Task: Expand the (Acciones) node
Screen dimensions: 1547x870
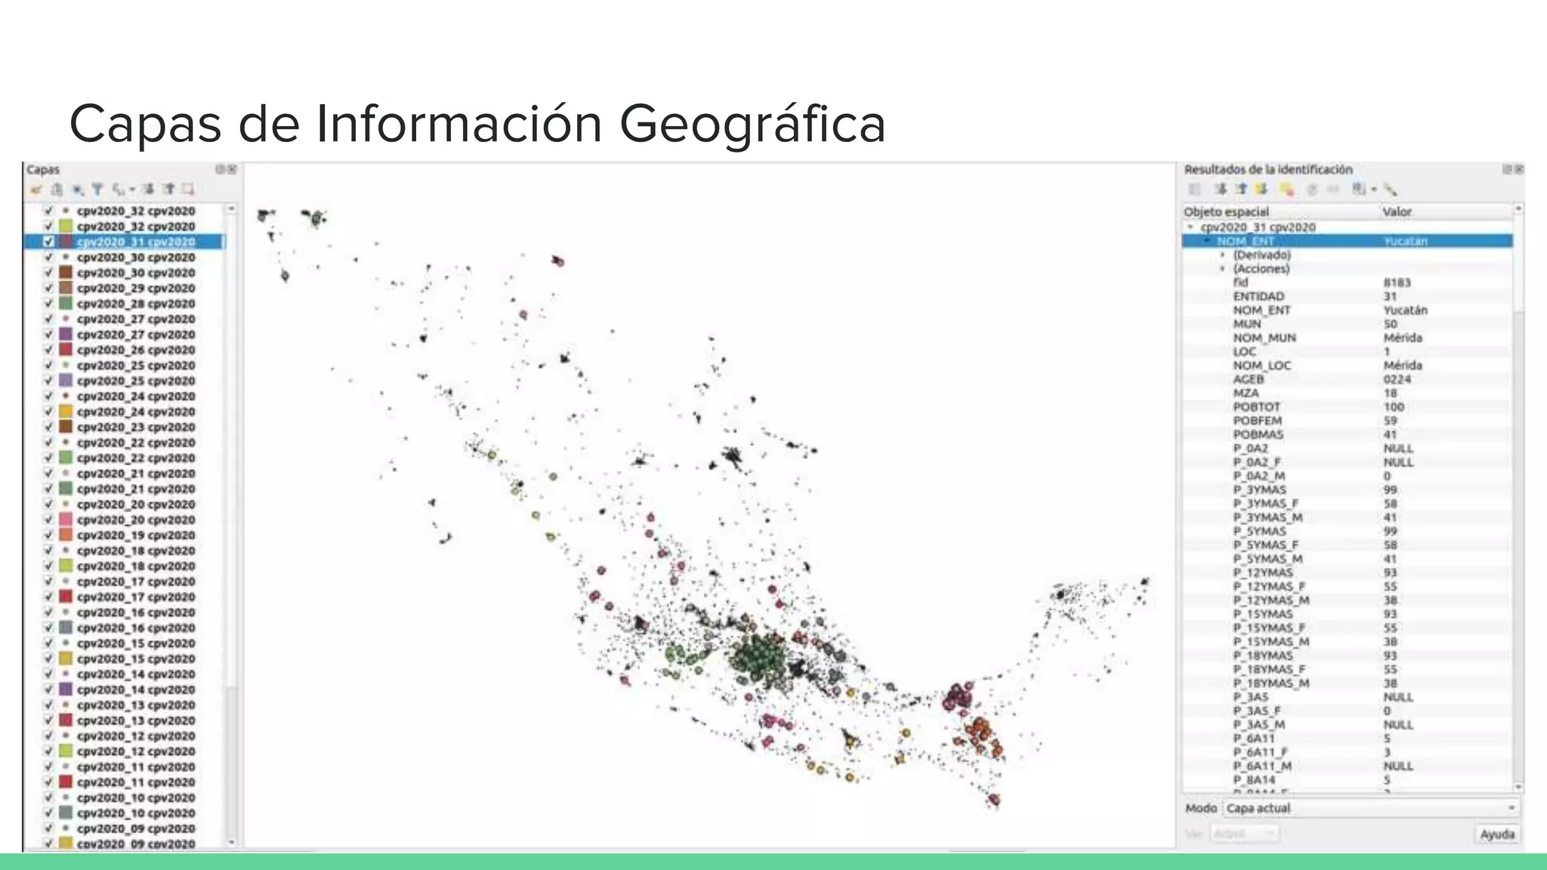Action: tap(1223, 269)
